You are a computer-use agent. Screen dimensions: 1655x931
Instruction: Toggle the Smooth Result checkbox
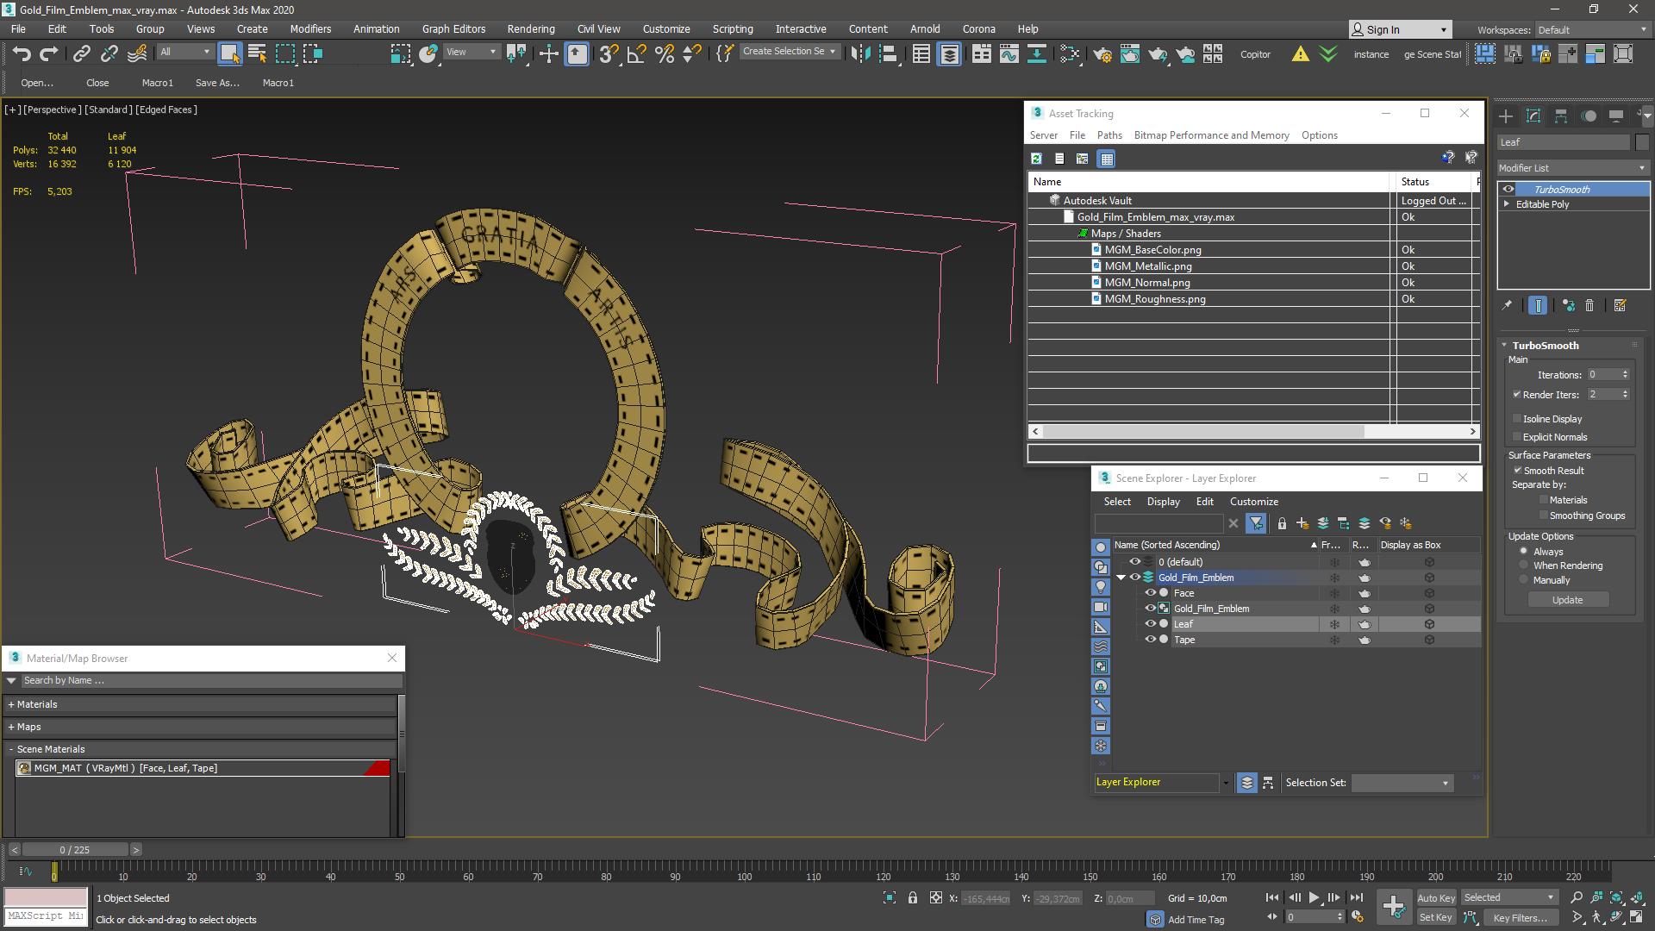click(x=1517, y=471)
